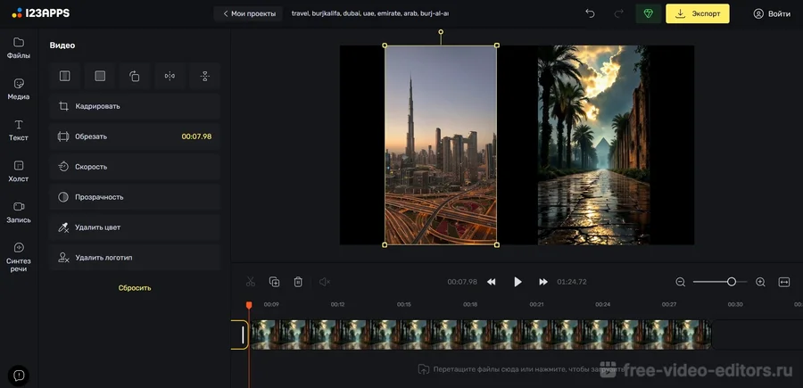Open Прозрачность opacity settings
The image size is (803, 388).
[135, 197]
